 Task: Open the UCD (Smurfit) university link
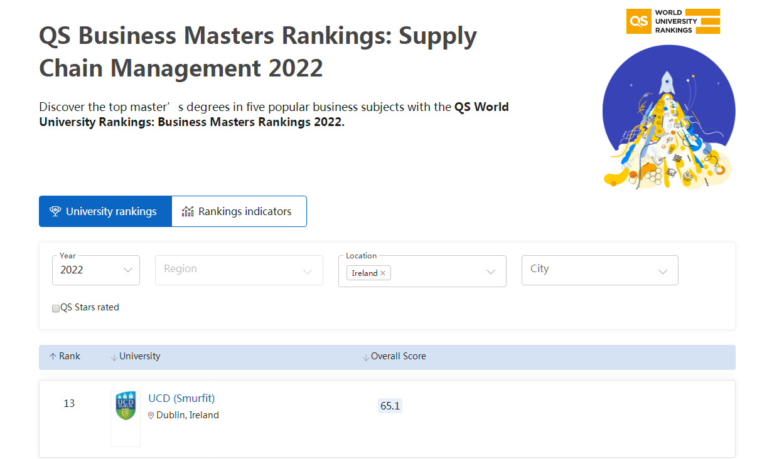(x=181, y=398)
